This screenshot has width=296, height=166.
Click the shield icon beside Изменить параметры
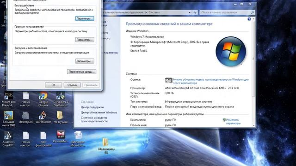click(x=224, y=120)
